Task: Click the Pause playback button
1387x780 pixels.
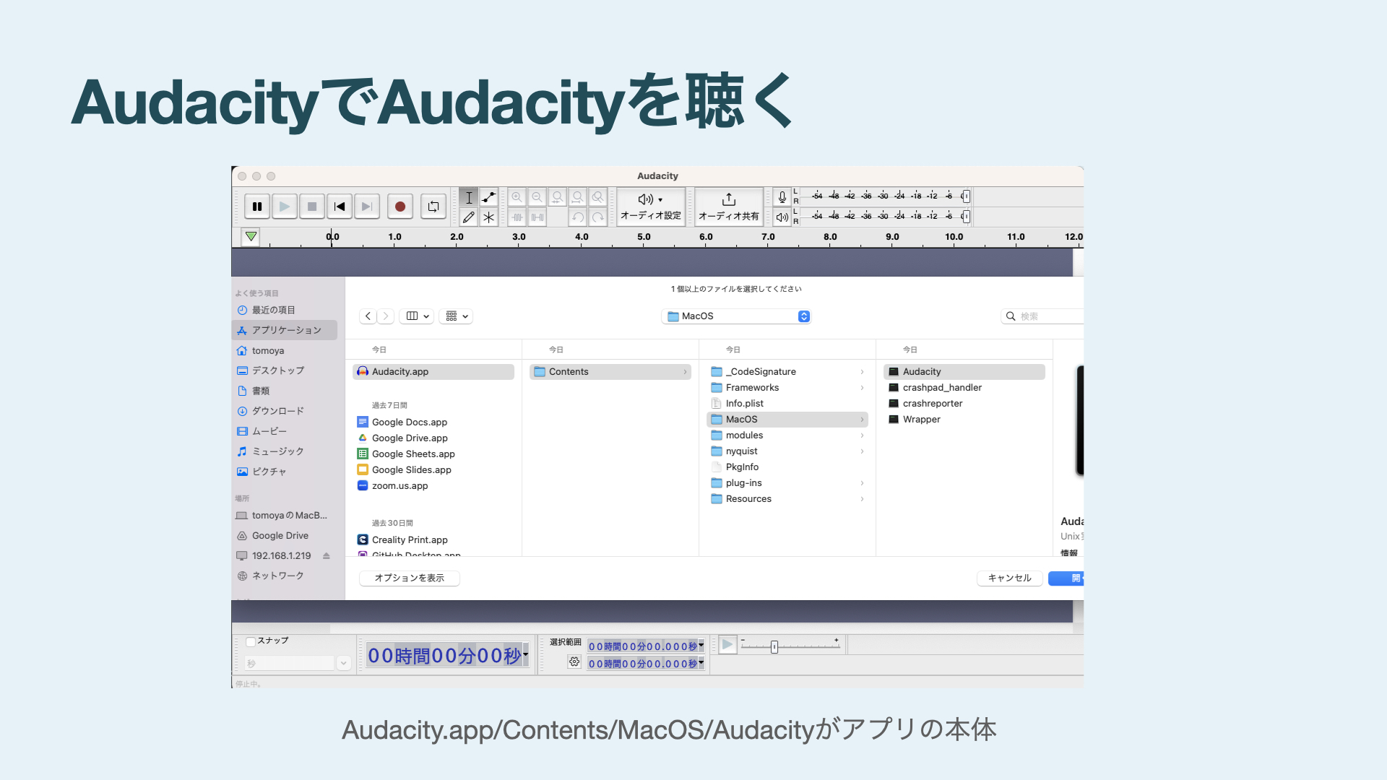Action: click(257, 207)
